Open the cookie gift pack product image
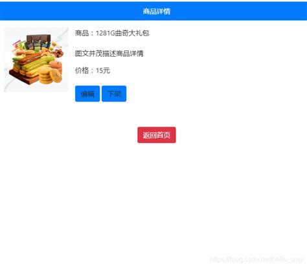Image resolution: width=307 pixels, height=267 pixels. pos(36,59)
